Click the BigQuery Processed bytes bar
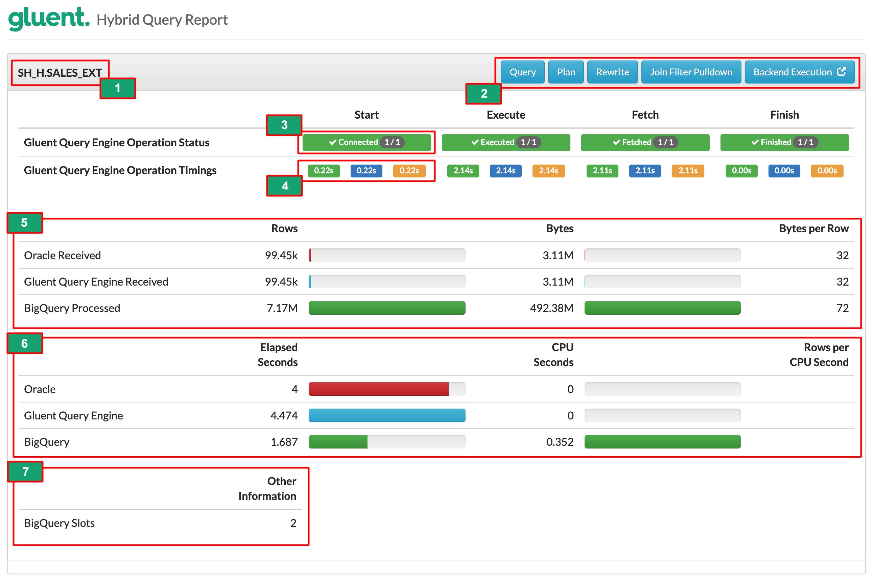Image resolution: width=875 pixels, height=583 pixels. point(662,308)
